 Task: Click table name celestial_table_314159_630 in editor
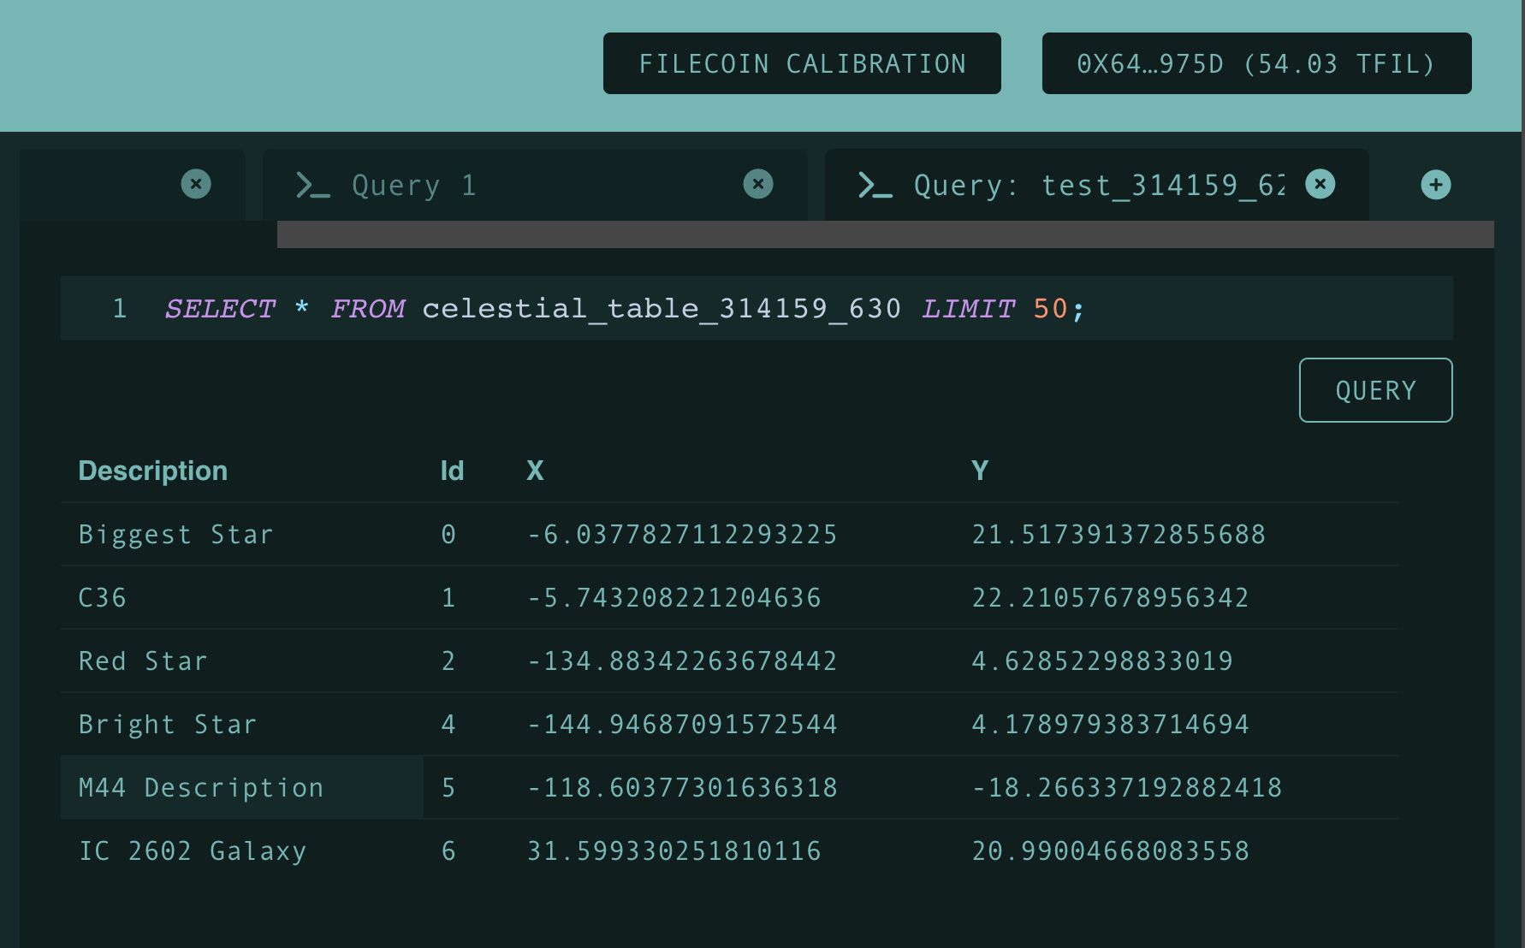click(662, 308)
